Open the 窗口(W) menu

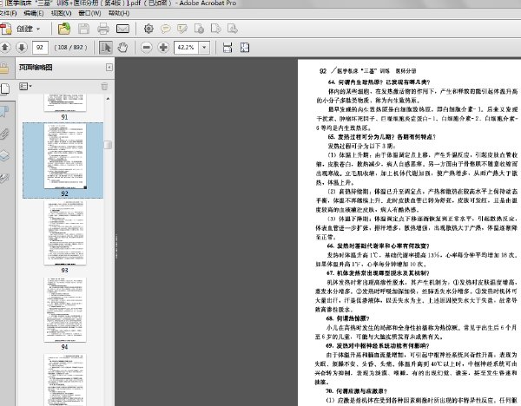click(89, 13)
